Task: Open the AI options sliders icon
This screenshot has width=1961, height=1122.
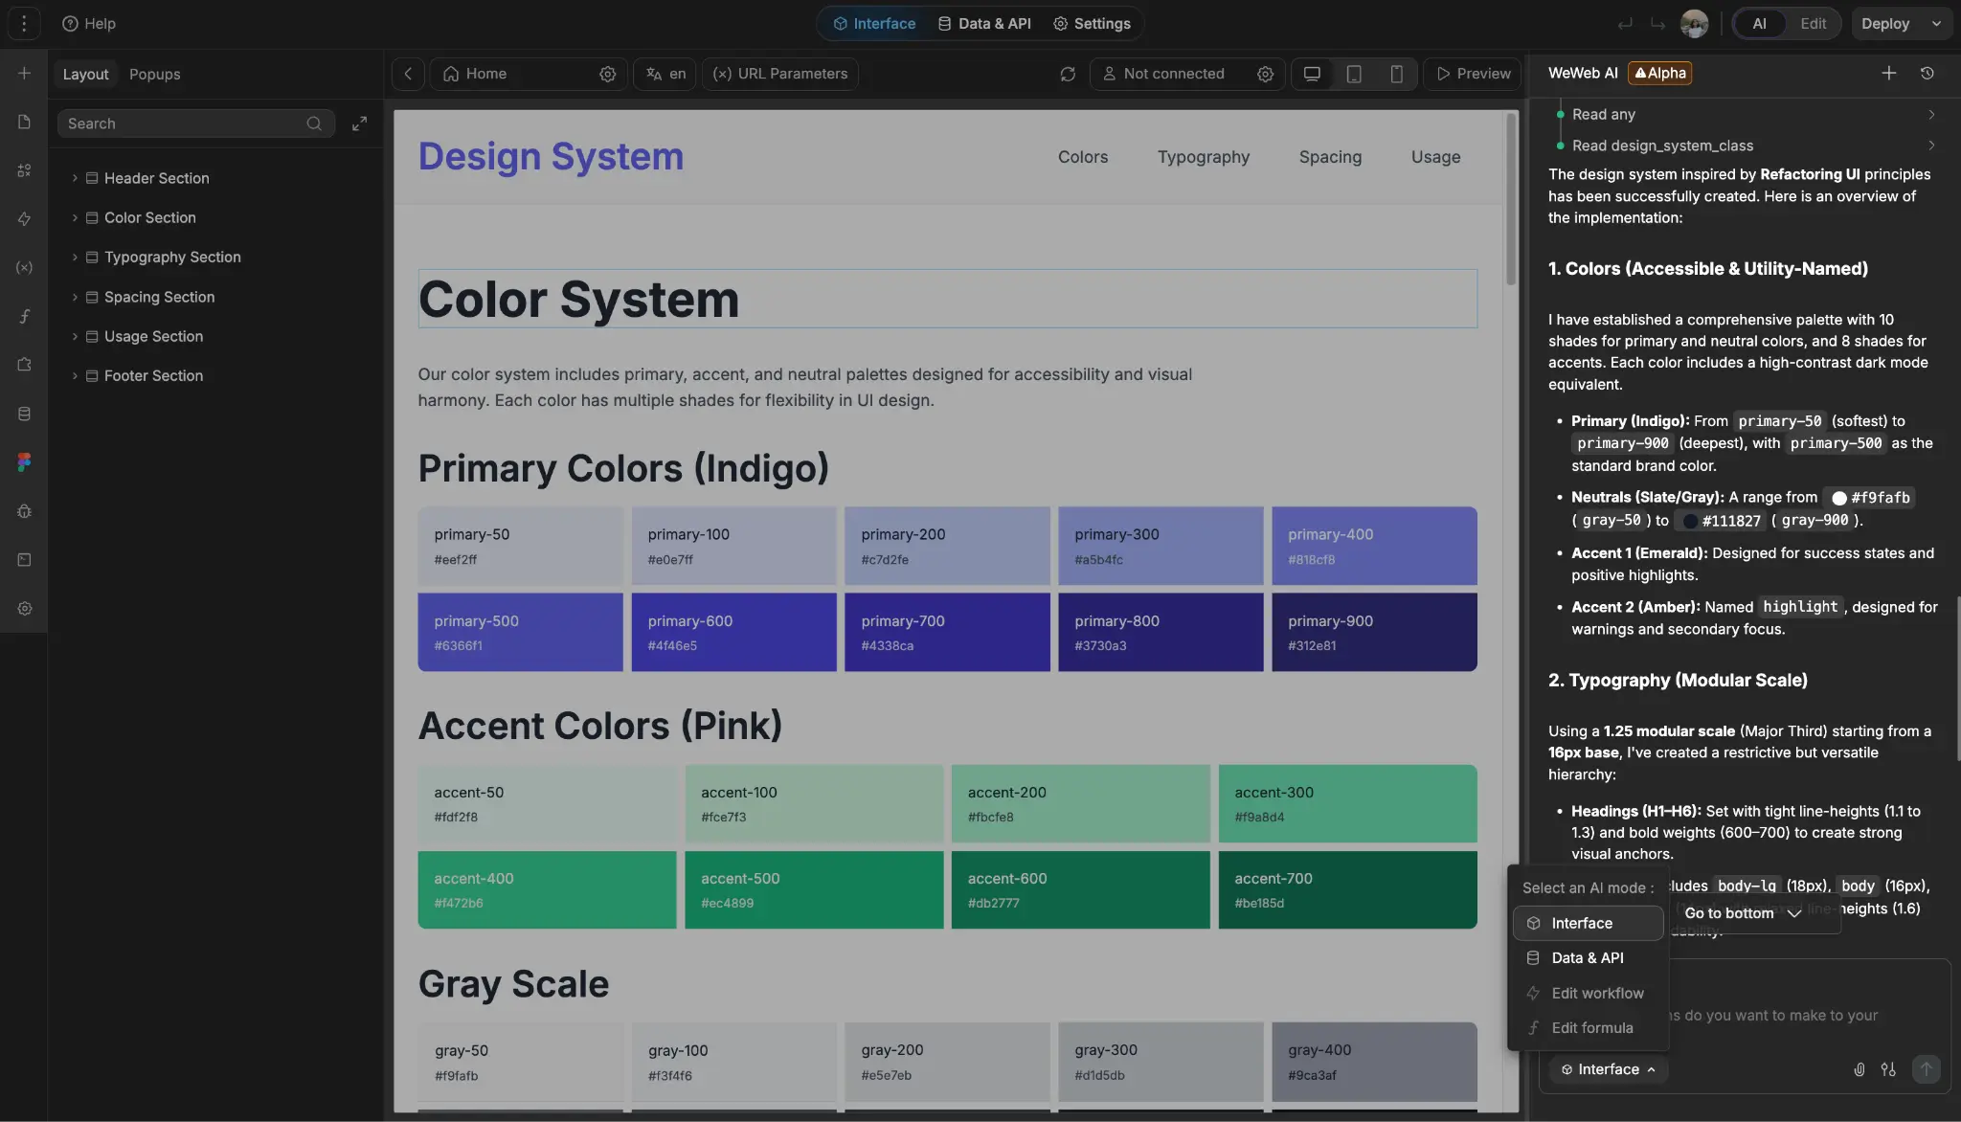Action: (x=1888, y=1069)
